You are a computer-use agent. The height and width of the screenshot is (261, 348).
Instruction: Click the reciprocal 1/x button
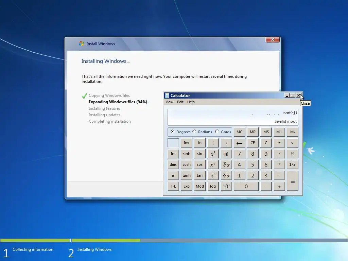pyautogui.click(x=292, y=165)
